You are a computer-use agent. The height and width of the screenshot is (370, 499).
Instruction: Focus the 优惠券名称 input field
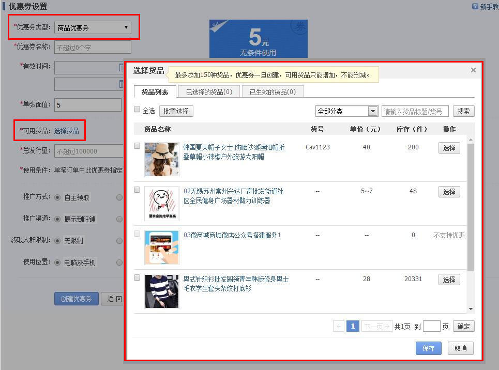tap(93, 47)
